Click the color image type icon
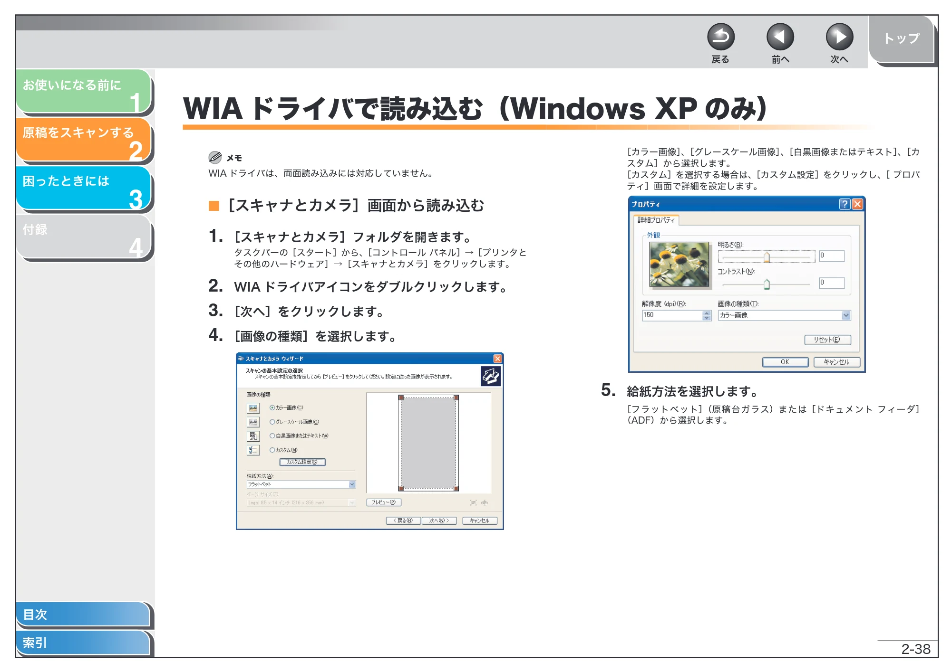Viewport: 951px width, 672px height. [x=253, y=408]
